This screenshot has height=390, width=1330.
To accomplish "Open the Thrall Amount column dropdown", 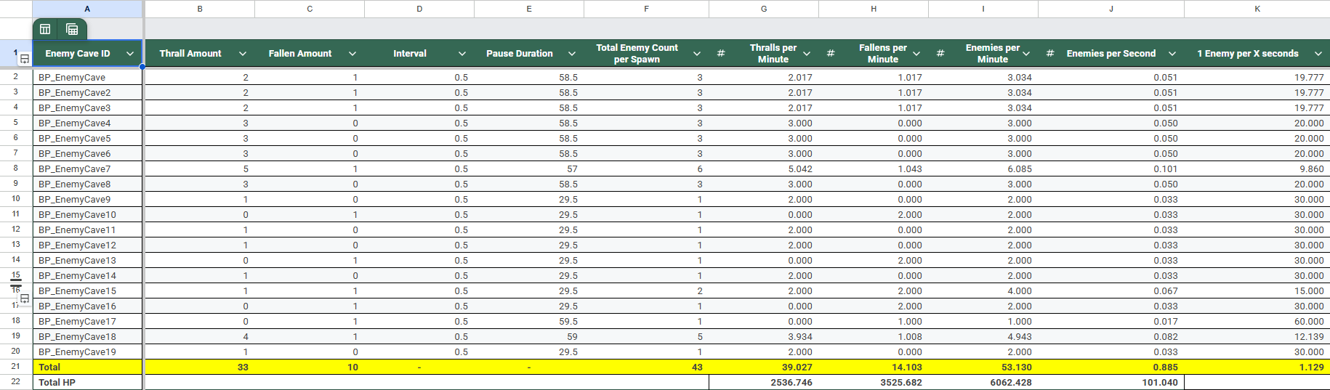I will tap(243, 54).
